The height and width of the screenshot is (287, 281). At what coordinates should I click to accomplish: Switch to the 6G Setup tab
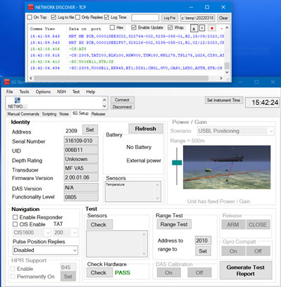(x=80, y=113)
